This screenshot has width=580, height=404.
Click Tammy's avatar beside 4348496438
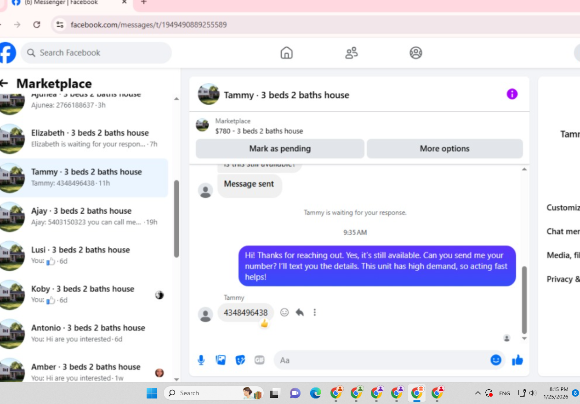(205, 315)
